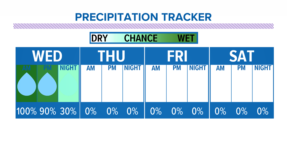This screenshot has width=287, height=161.
Task: Select the WED day header
Action: [x=47, y=56]
